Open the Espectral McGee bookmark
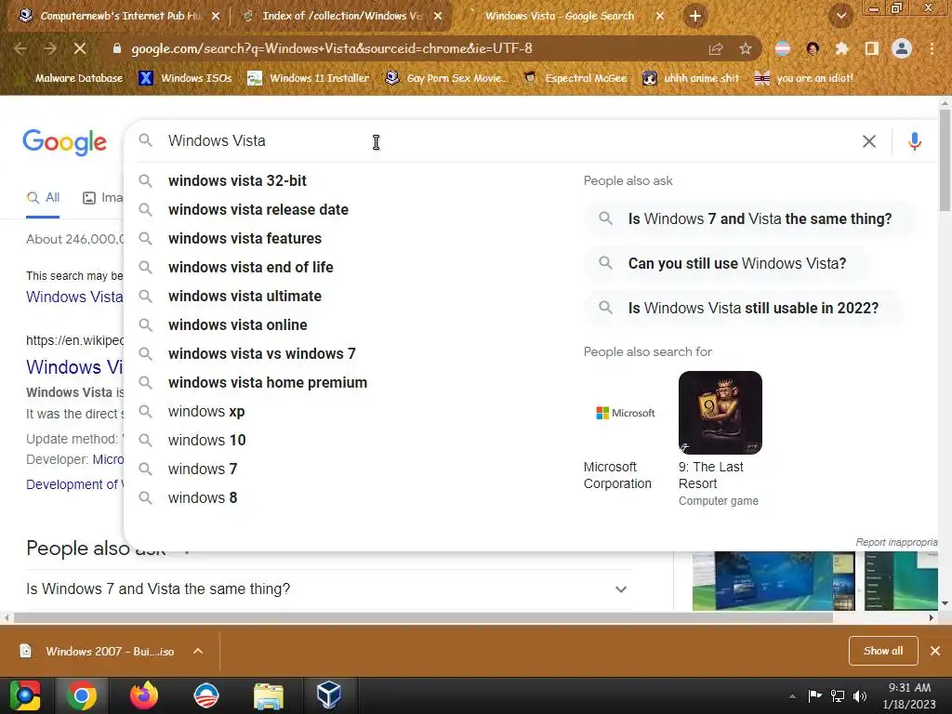The height and width of the screenshot is (714, 952). (575, 78)
